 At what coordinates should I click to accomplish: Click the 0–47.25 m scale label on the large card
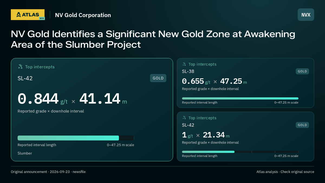pos(121,145)
